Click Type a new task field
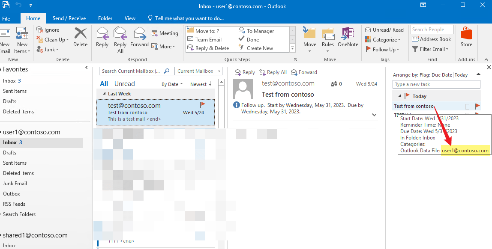 [x=436, y=84]
